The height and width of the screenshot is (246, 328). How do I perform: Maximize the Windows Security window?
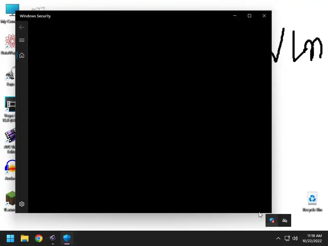pos(249,16)
